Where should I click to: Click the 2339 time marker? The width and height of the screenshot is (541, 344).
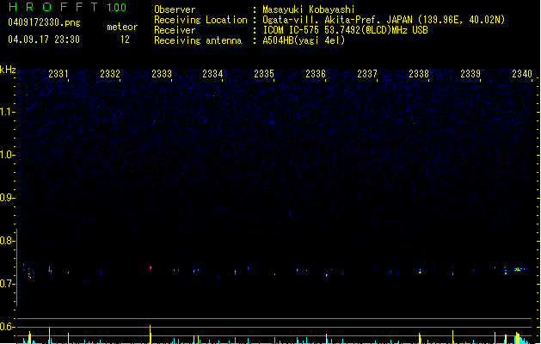click(x=470, y=74)
